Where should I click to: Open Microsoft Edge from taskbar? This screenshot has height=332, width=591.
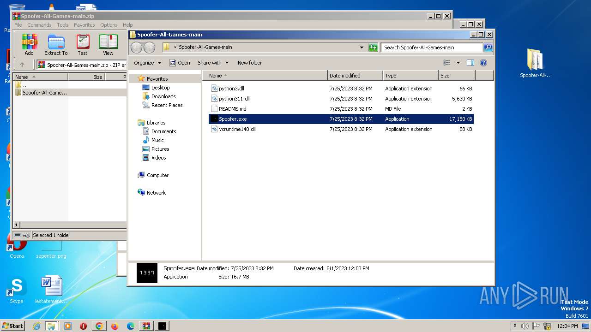131,326
